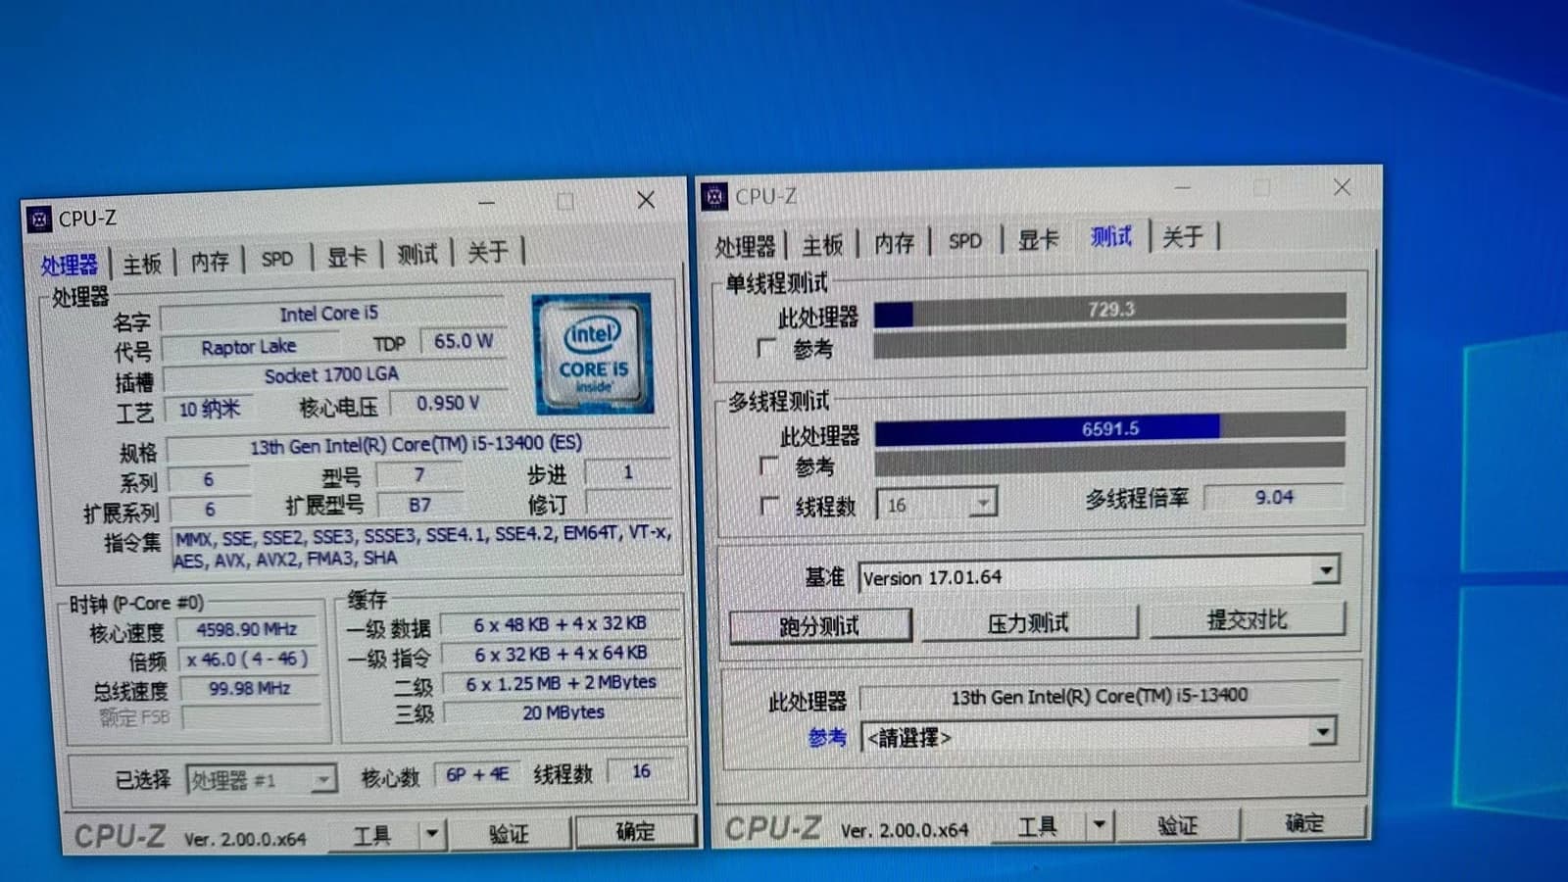Click the 多线程倍率 value 9.04
This screenshot has width=1568, height=882.
[x=1273, y=497]
